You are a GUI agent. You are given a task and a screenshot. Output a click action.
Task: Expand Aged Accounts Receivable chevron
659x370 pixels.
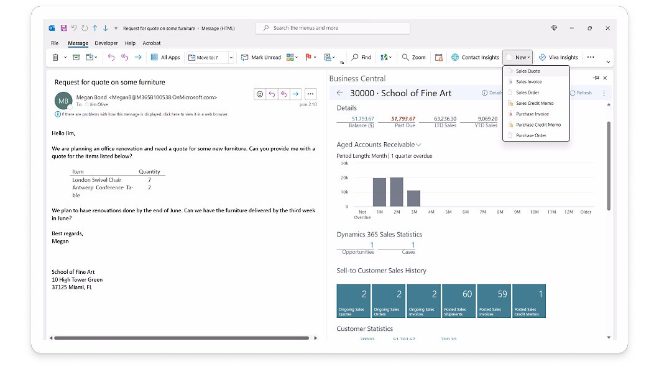click(x=418, y=145)
